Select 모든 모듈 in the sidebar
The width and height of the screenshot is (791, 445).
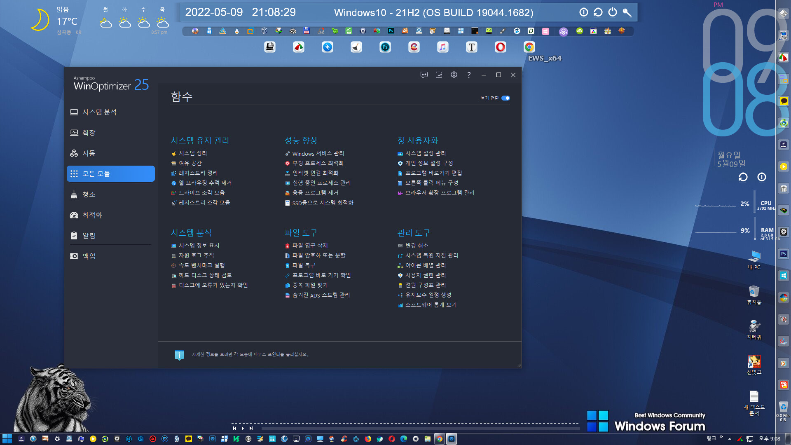(x=110, y=174)
